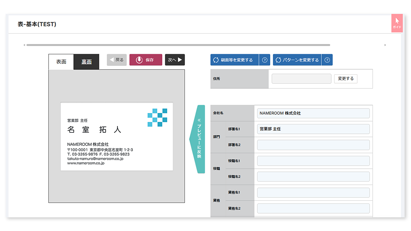Image resolution: width=411 pixels, height=231 pixels.
Task: Click right arrow of horizontal scrollbar
Action: (x=385, y=45)
